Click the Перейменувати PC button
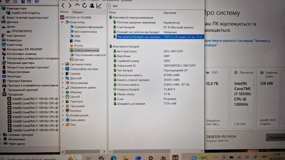The width and height of the screenshot is (285, 160). pos(276,138)
